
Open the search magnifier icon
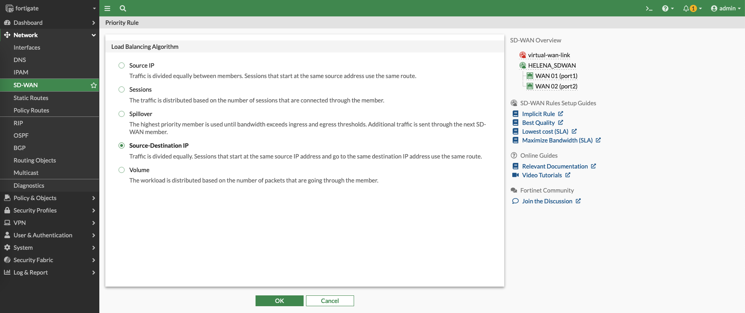coord(123,8)
